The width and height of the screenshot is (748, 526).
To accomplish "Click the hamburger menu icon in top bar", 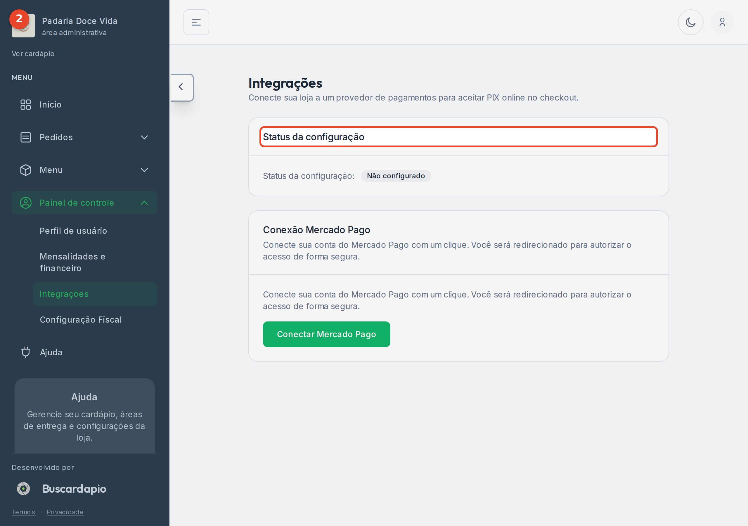I will (x=196, y=22).
